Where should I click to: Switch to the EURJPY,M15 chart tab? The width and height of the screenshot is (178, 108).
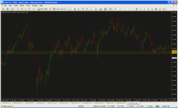[52, 103]
